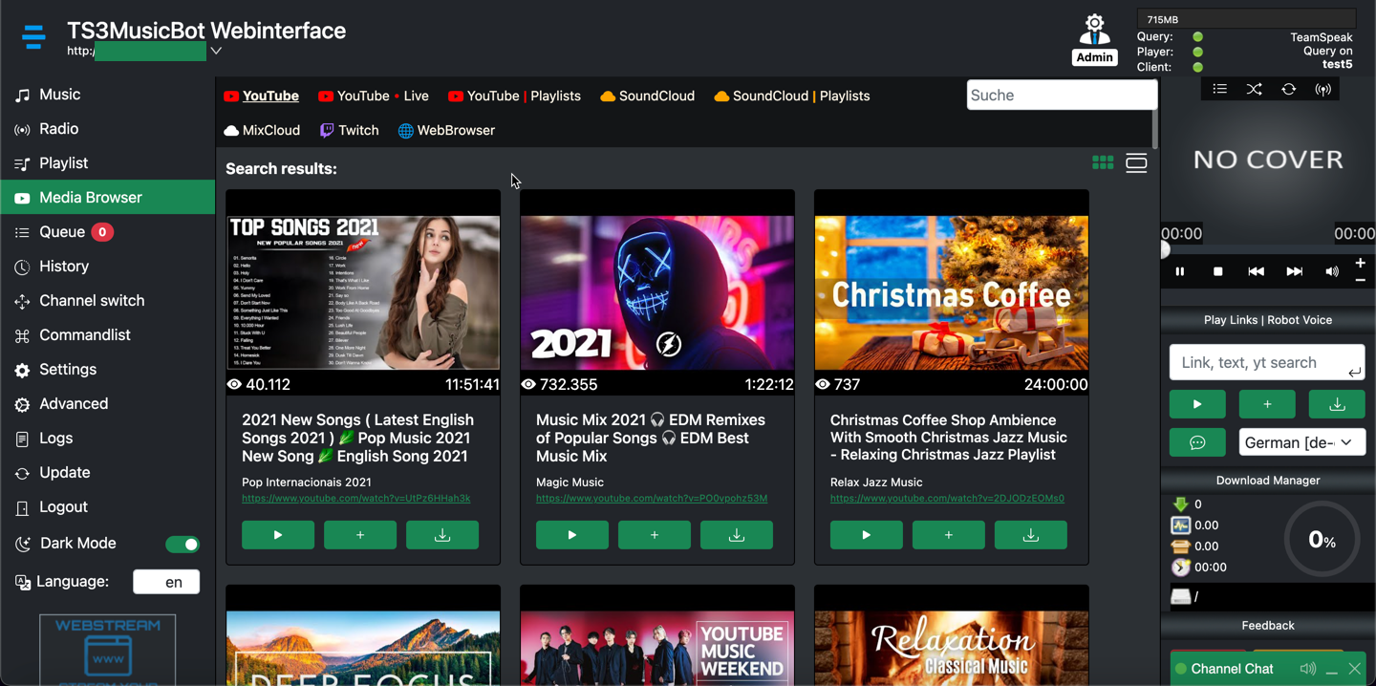Open the Queue in sidebar
1376x686 pixels.
click(x=107, y=232)
